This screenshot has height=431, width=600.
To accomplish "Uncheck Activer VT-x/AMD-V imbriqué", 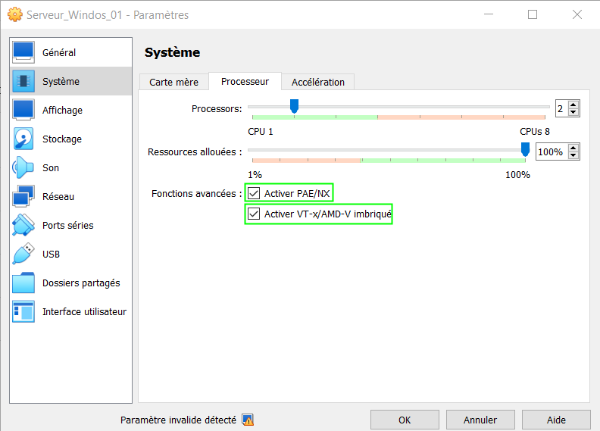I will click(254, 214).
